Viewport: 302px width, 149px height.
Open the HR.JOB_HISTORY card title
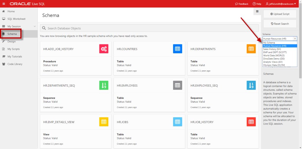point(202,122)
